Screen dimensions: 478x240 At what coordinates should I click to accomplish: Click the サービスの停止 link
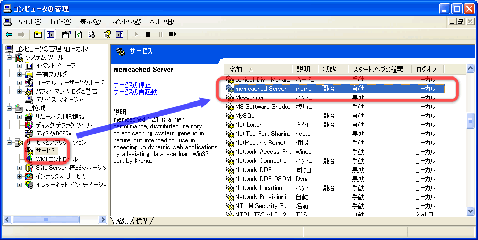132,84
